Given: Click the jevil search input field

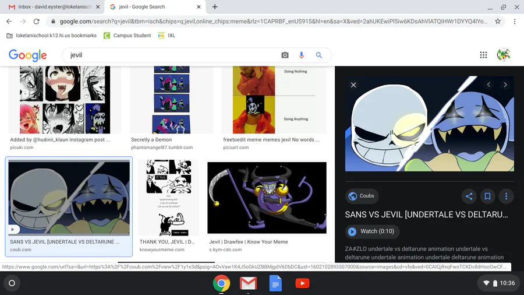Looking at the screenshot, I should (172, 55).
